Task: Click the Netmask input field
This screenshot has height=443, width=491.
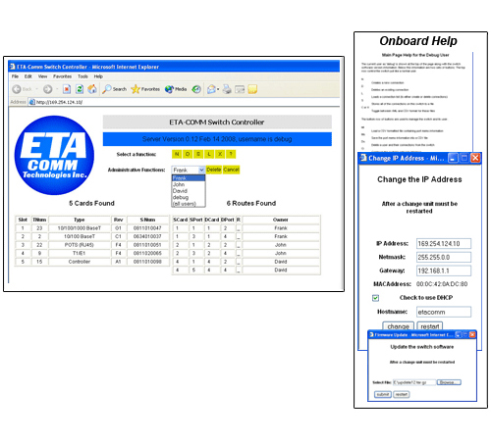Action: pos(444,257)
